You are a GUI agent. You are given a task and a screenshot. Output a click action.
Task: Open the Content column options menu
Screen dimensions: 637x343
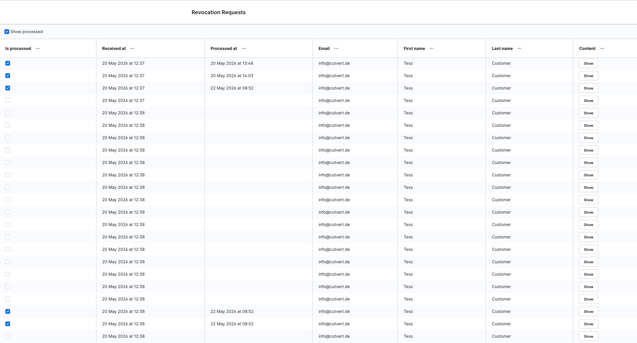(x=602, y=48)
